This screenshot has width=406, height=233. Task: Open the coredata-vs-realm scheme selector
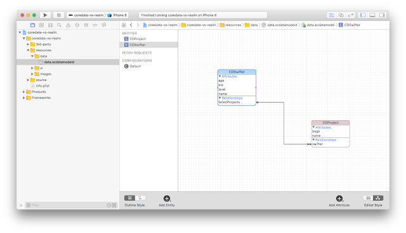coord(86,15)
